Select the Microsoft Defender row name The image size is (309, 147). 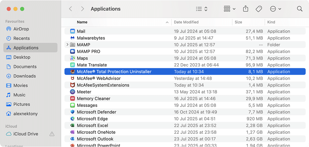[x=97, y=112]
